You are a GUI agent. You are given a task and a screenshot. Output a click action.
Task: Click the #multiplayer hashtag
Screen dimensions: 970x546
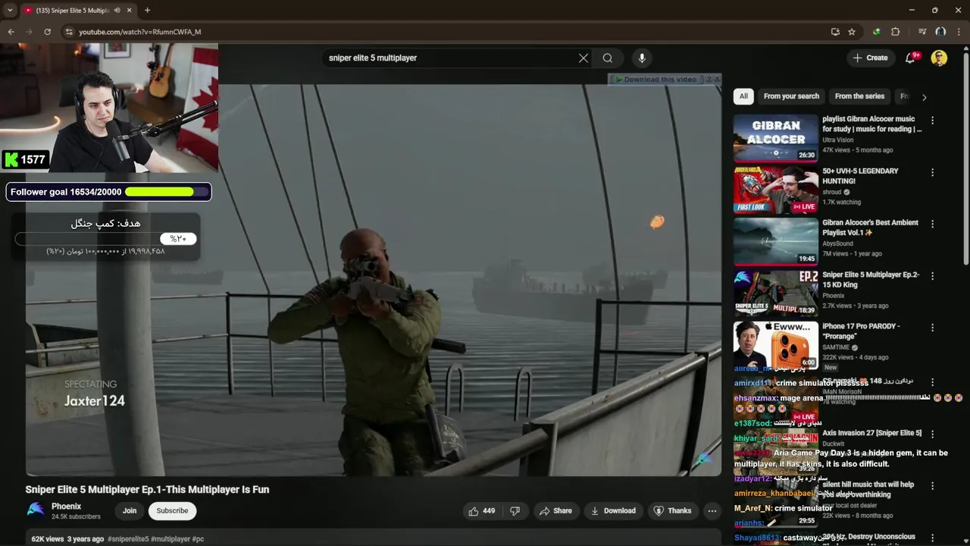point(171,539)
